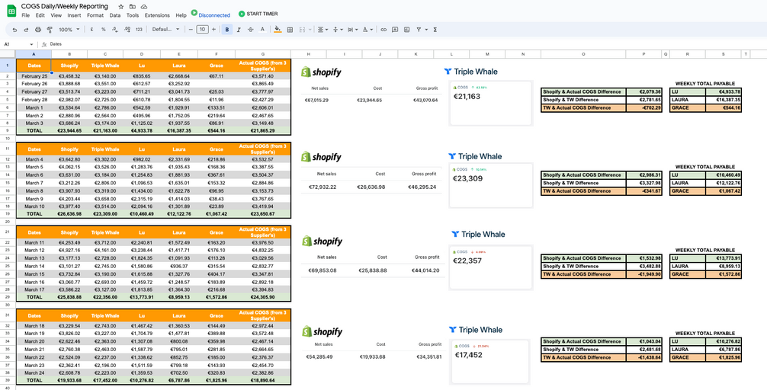Image resolution: width=767 pixels, height=390 pixels.
Task: Open the Fill color picker
Action: [278, 30]
